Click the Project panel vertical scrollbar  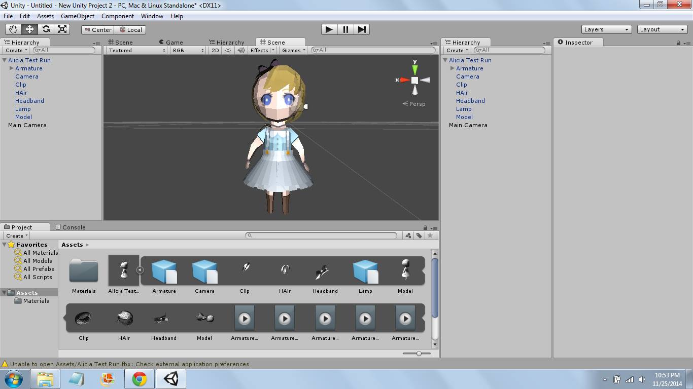click(x=435, y=289)
